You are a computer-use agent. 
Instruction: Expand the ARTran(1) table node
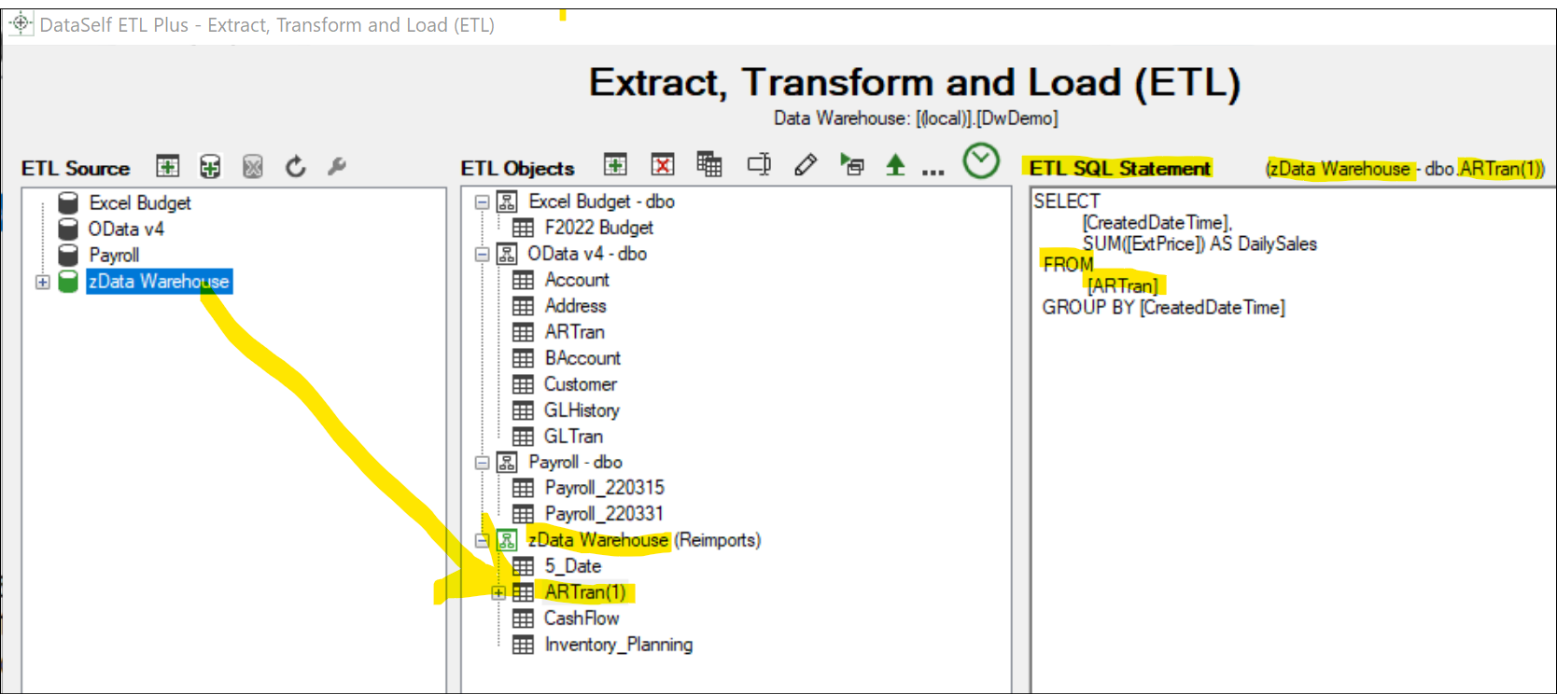pos(498,592)
